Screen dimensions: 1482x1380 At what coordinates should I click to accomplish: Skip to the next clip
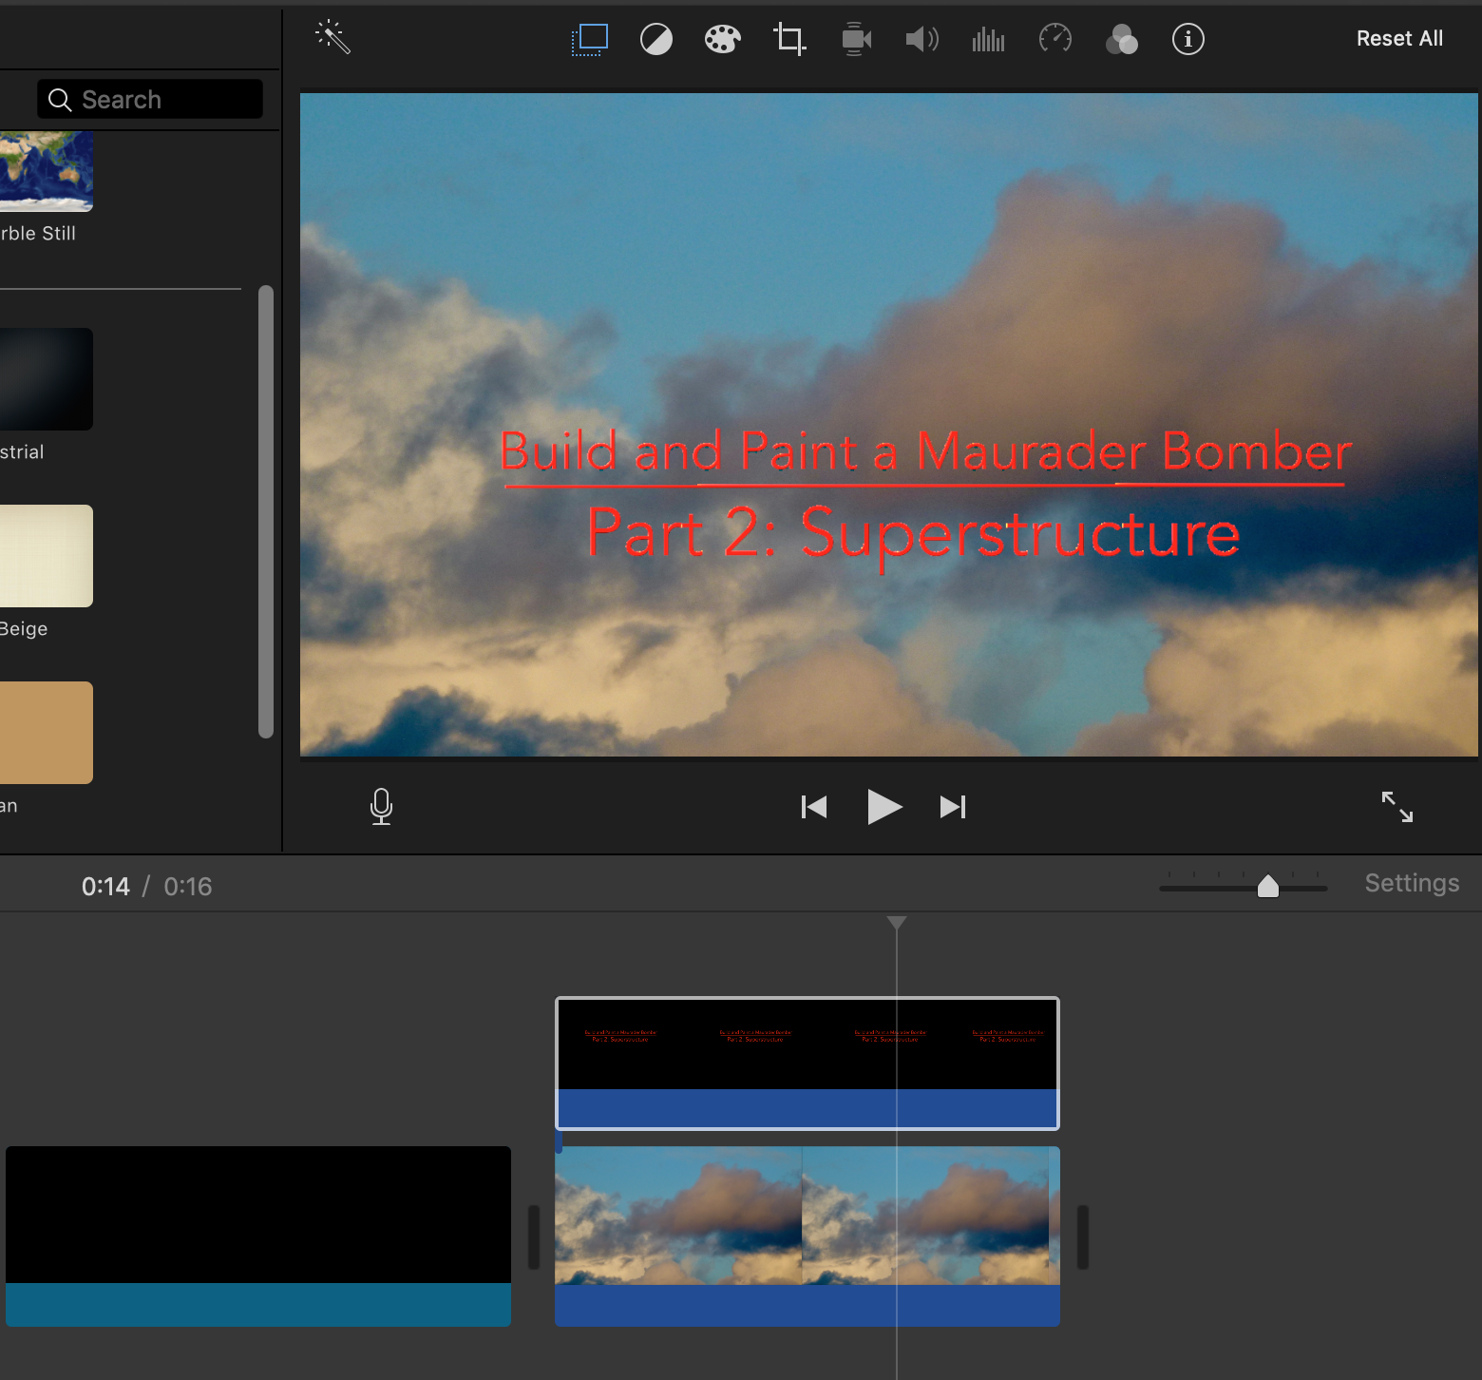[x=953, y=807]
